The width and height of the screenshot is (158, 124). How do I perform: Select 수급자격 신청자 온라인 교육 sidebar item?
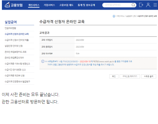[16, 34]
